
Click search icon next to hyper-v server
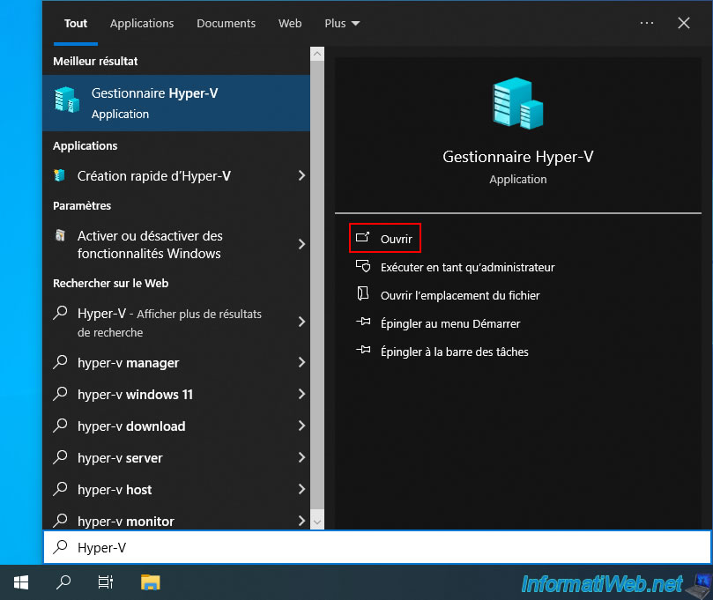[x=60, y=457]
